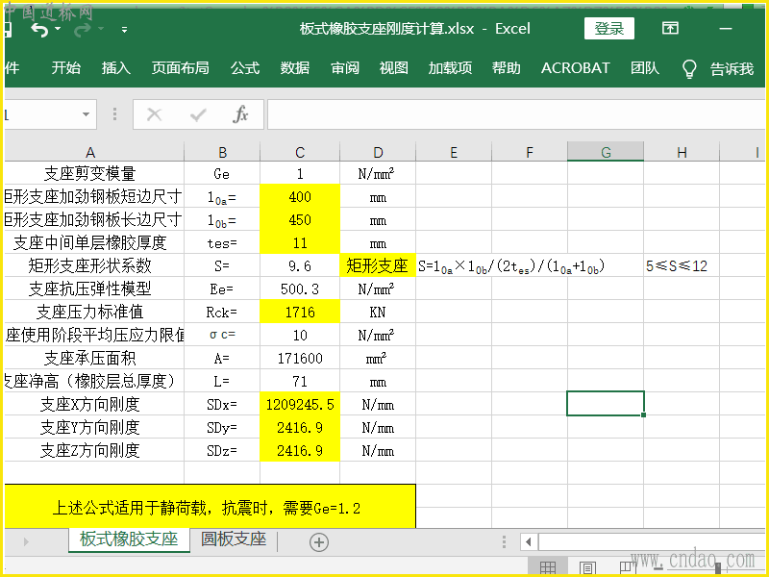Open the Undo history dropdown arrow
The height and width of the screenshot is (577, 769).
click(x=58, y=29)
